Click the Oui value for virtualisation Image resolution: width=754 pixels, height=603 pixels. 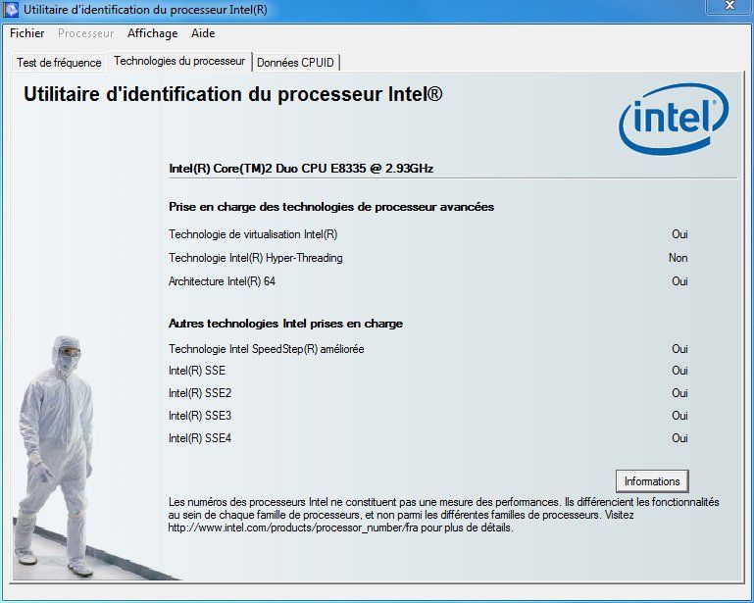pyautogui.click(x=679, y=234)
